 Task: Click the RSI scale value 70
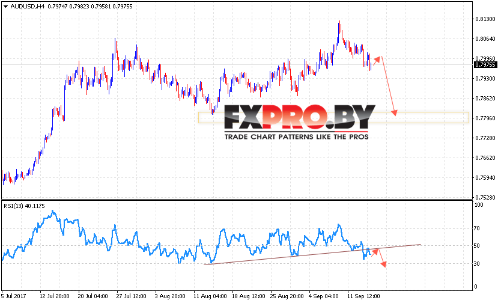click(477, 228)
